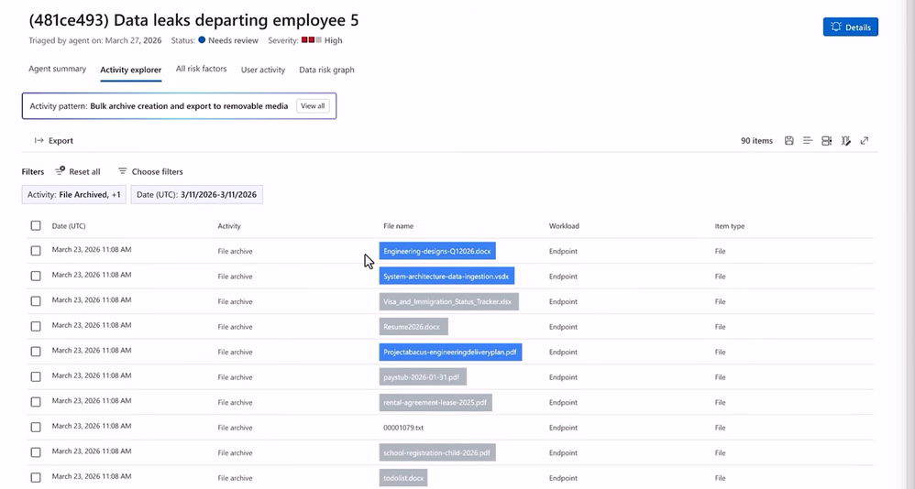The width and height of the screenshot is (915, 489).
Task: Check the Engineering-designs-Q12026.docx row checkbox
Action: pyautogui.click(x=36, y=251)
